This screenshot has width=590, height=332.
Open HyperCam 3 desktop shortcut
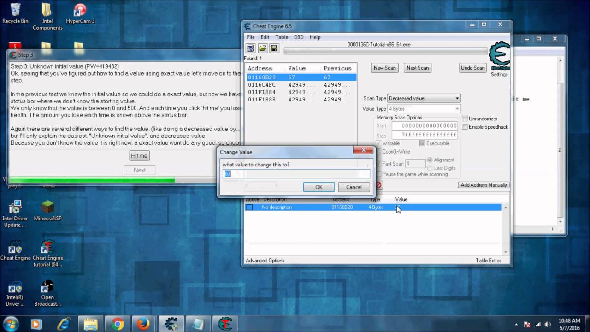[x=80, y=13]
